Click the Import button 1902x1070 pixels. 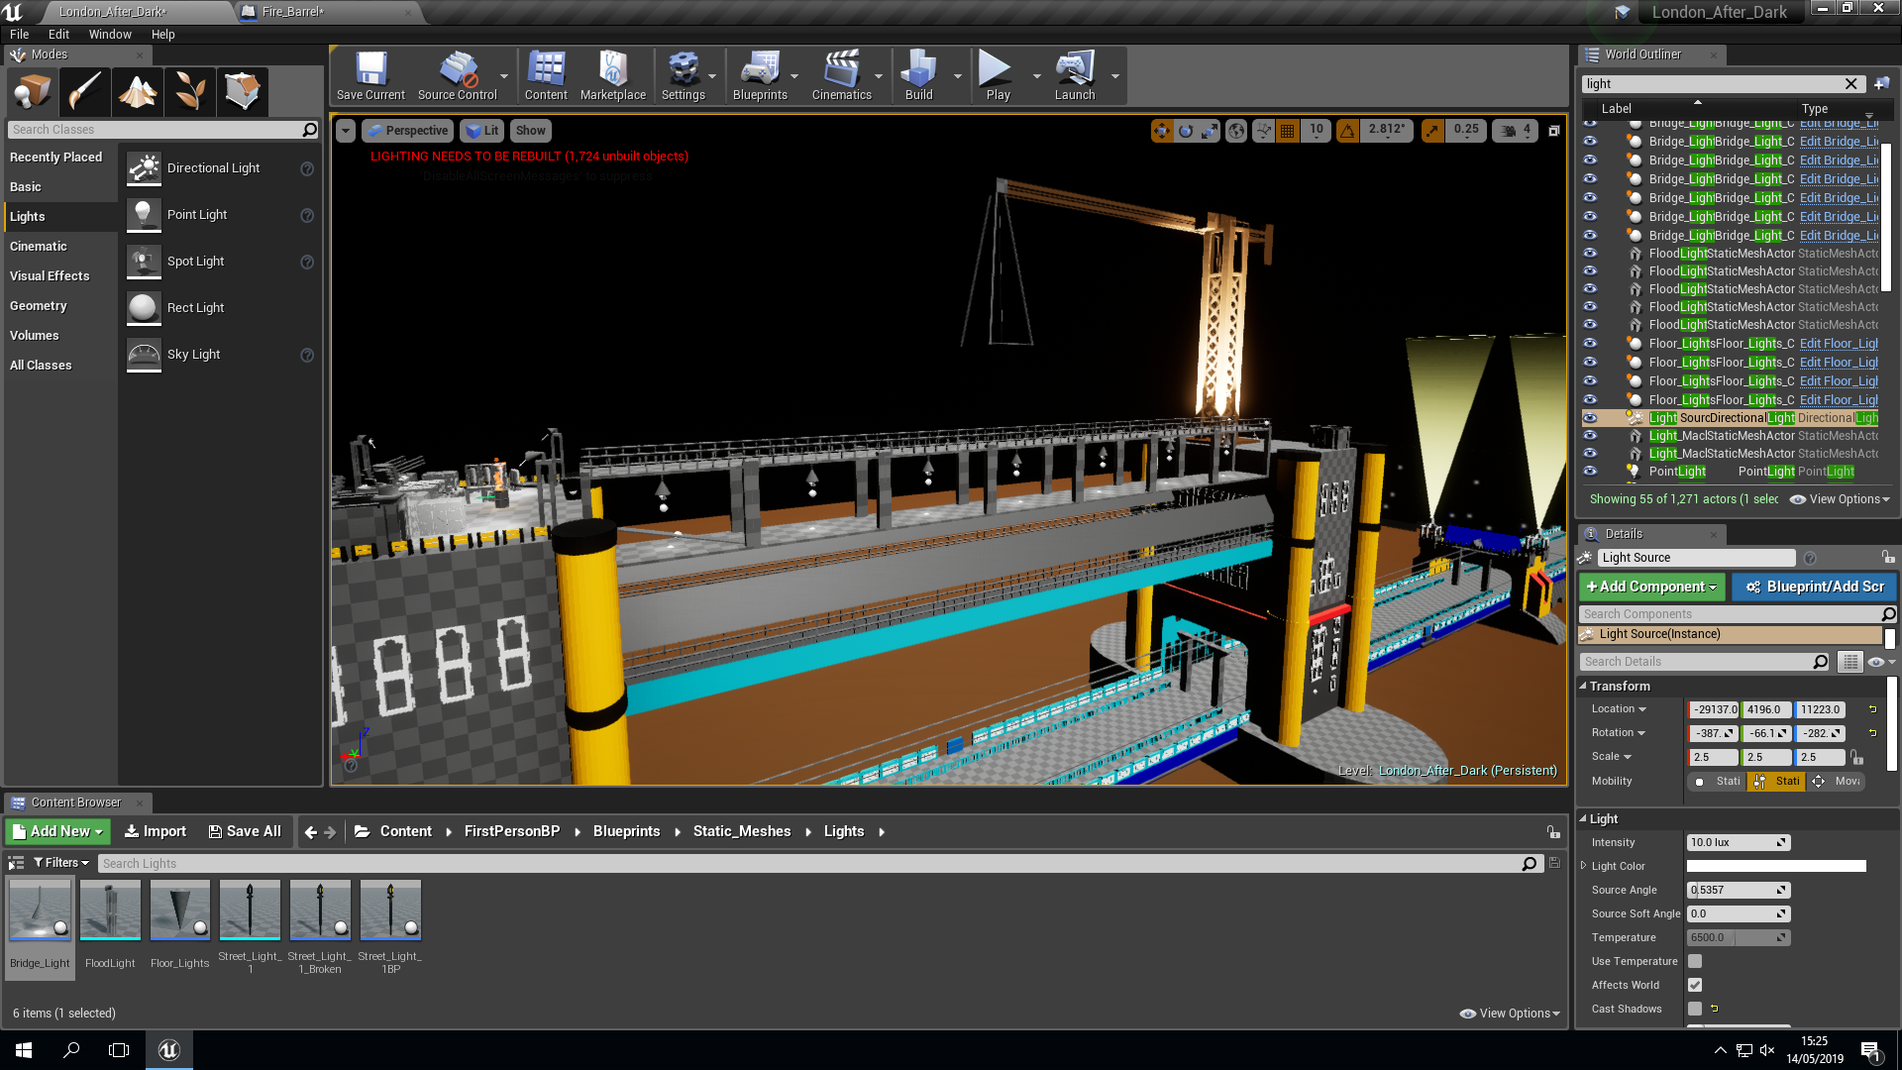[x=155, y=831]
